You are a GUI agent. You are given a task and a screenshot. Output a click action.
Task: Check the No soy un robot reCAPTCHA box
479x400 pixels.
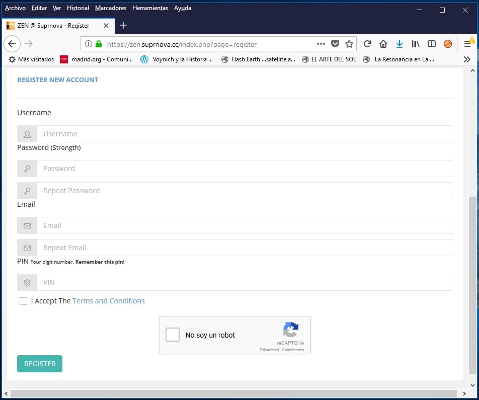coord(173,334)
